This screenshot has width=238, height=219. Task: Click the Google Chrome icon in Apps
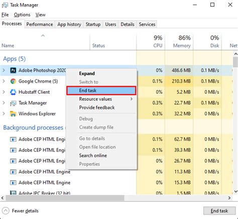[13, 81]
